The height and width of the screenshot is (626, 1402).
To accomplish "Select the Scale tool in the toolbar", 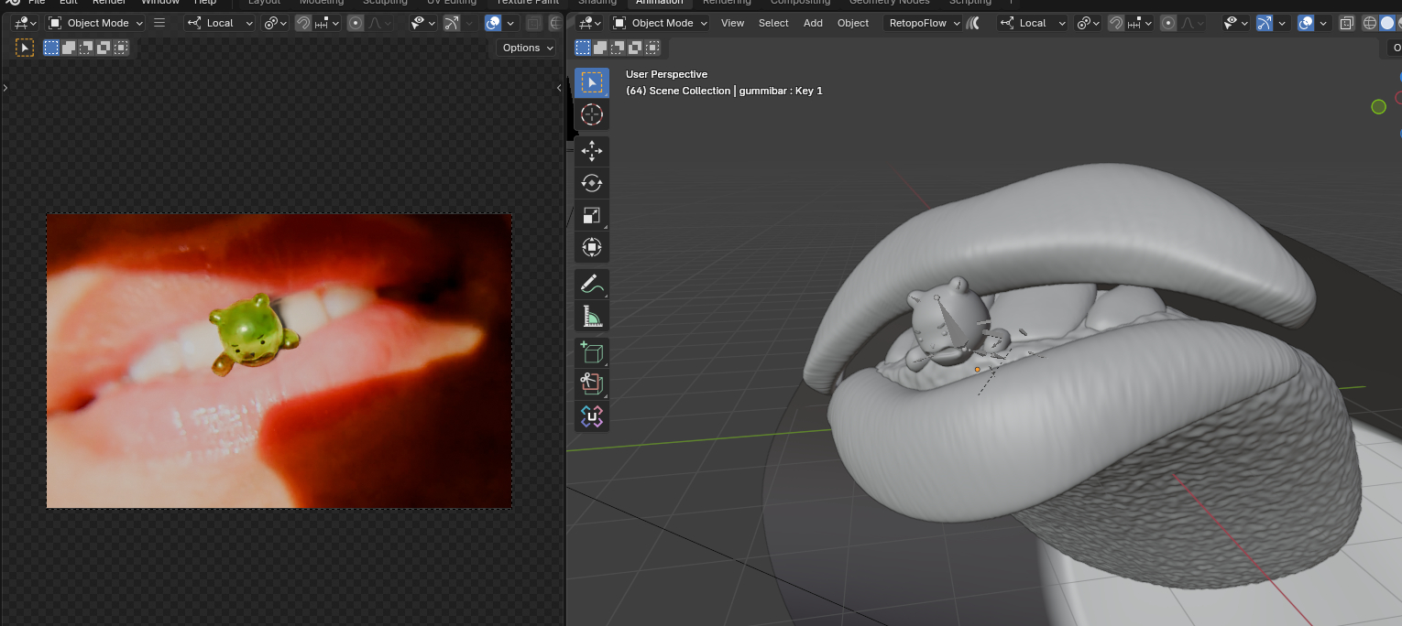I will point(592,216).
